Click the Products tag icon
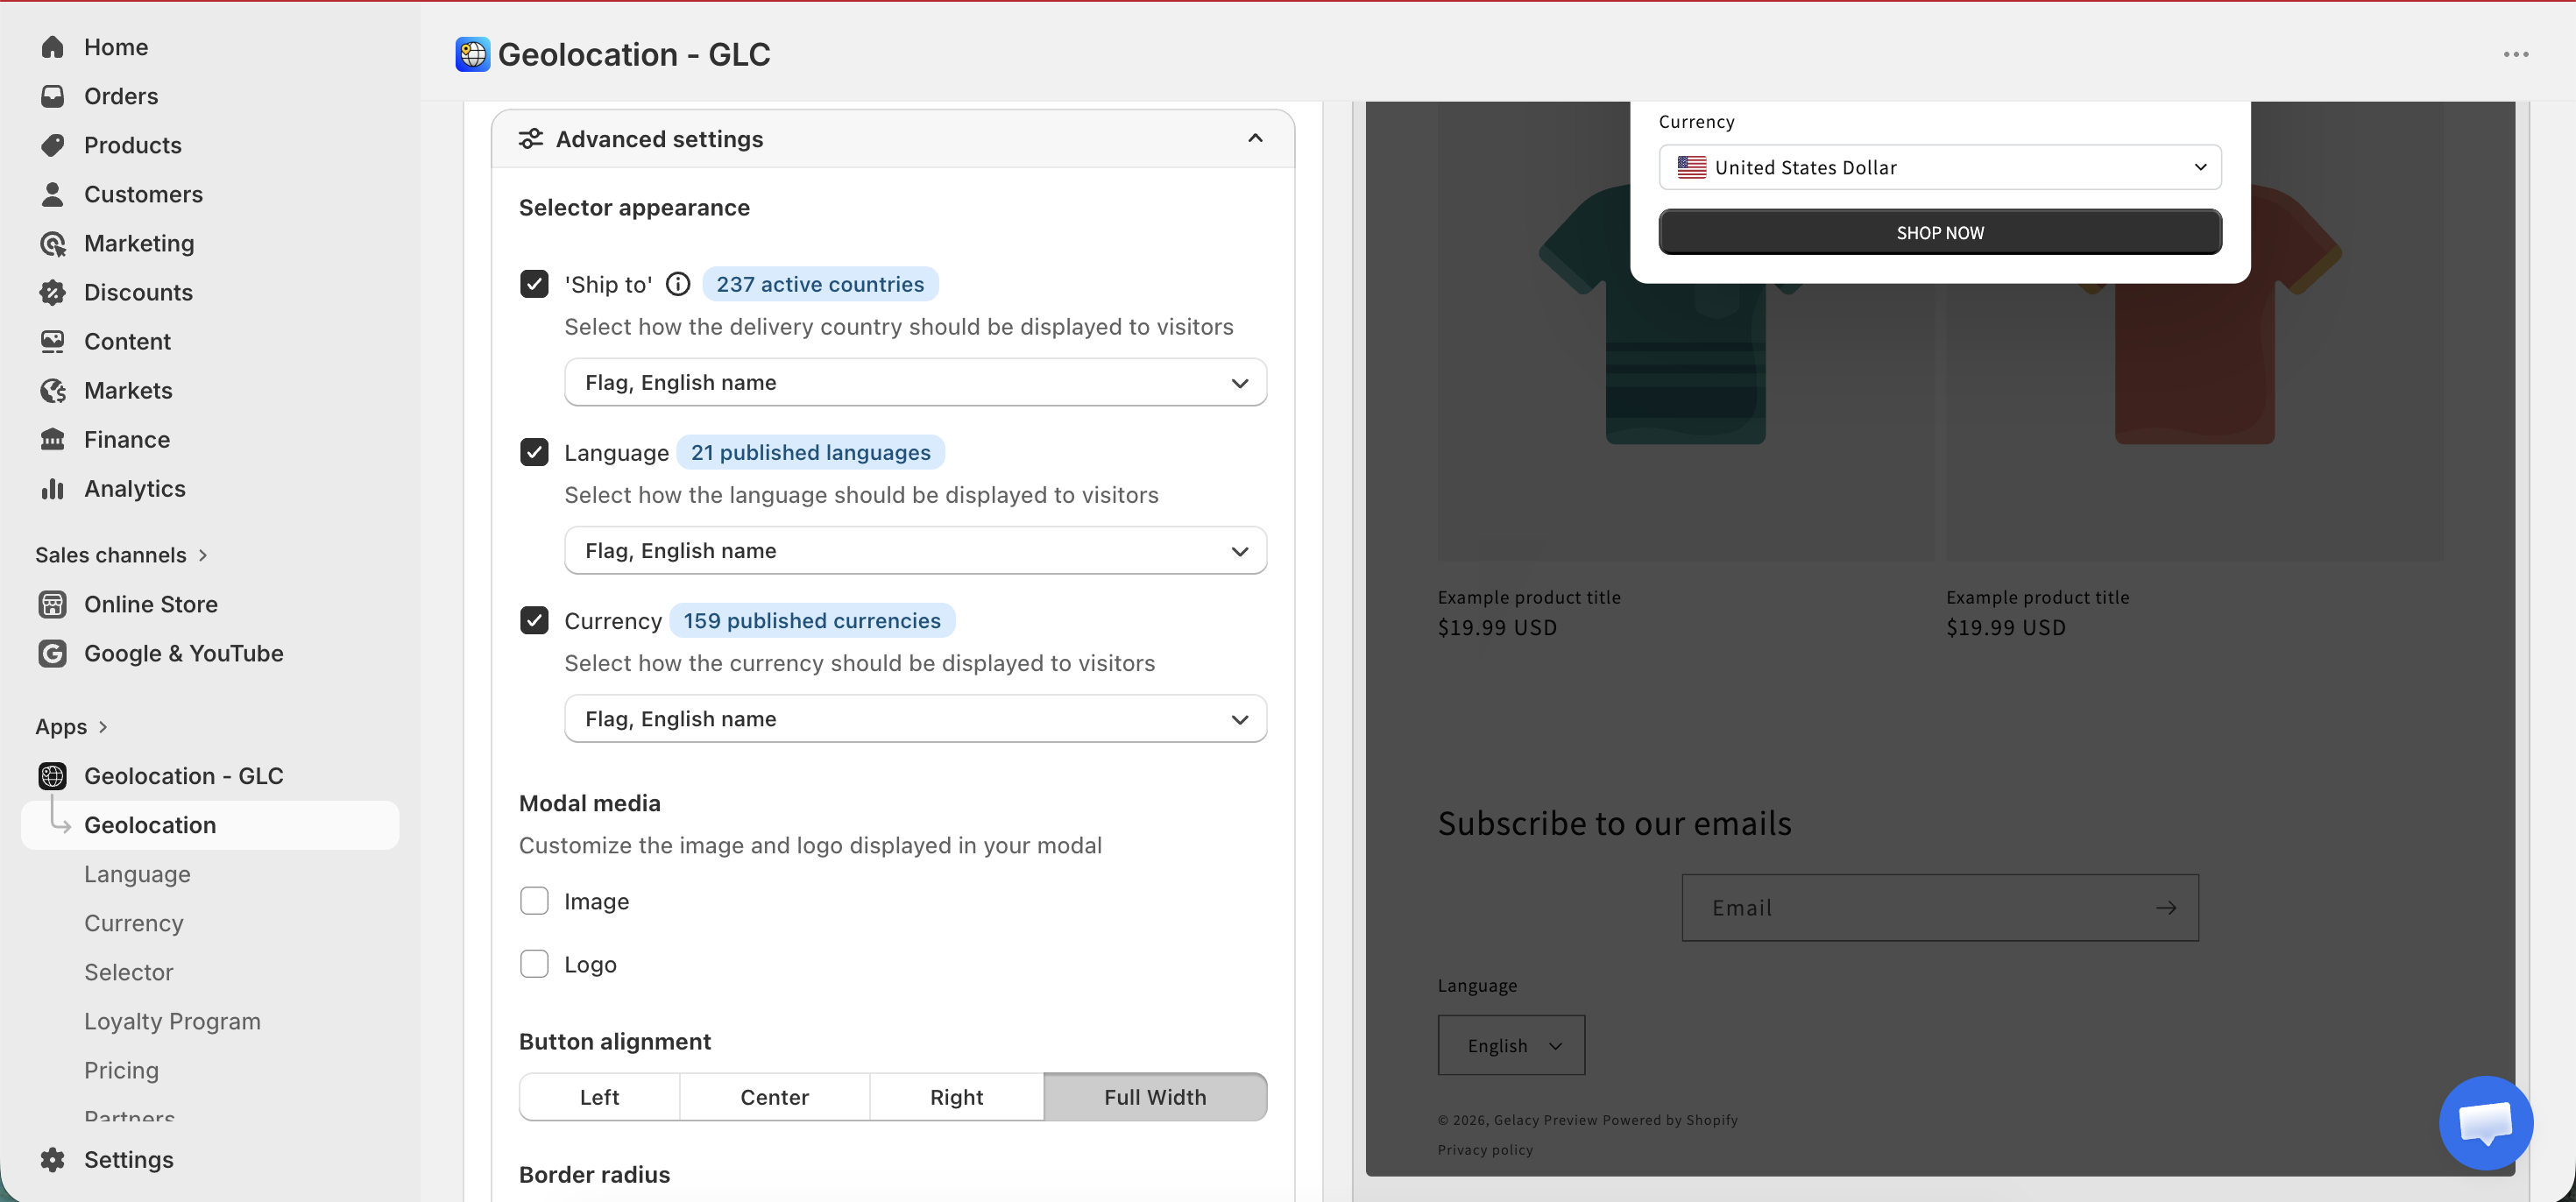This screenshot has width=2576, height=1202. (x=52, y=145)
